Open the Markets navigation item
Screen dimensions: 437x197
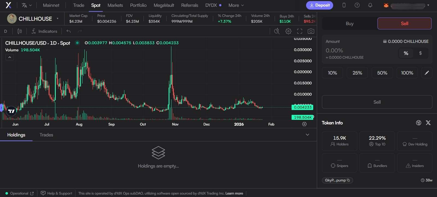(115, 5)
